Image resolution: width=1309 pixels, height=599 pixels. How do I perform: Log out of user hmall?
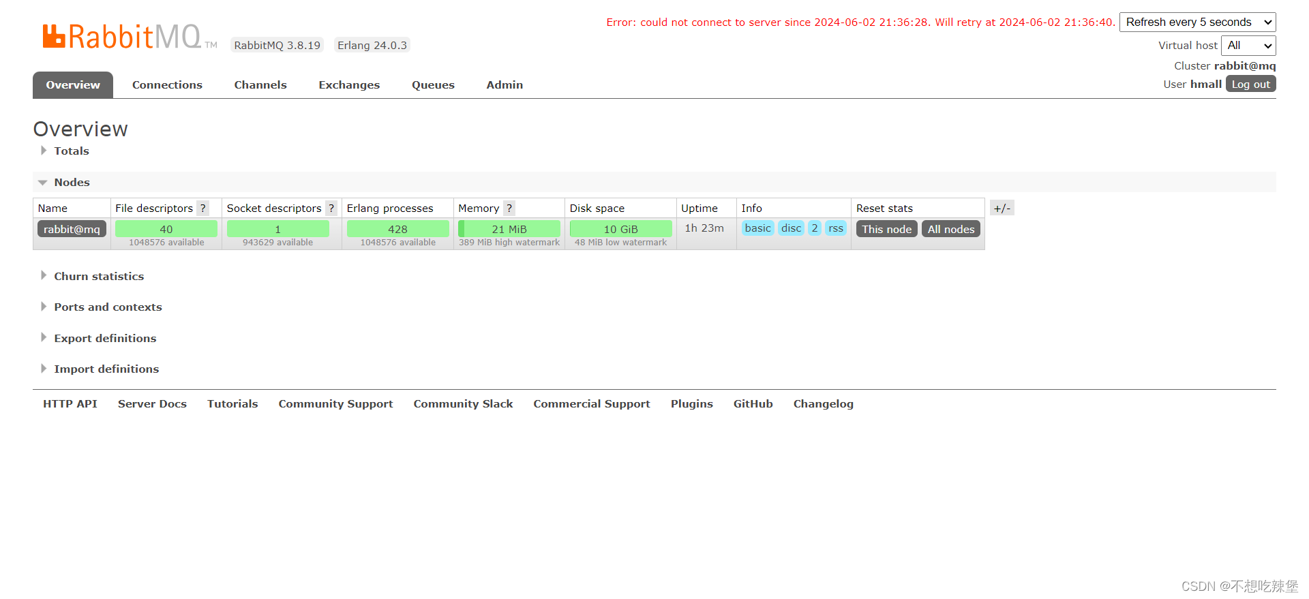point(1251,84)
